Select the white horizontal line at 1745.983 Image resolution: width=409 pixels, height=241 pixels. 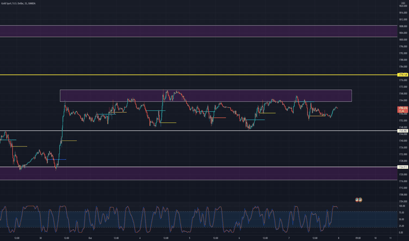(198, 131)
